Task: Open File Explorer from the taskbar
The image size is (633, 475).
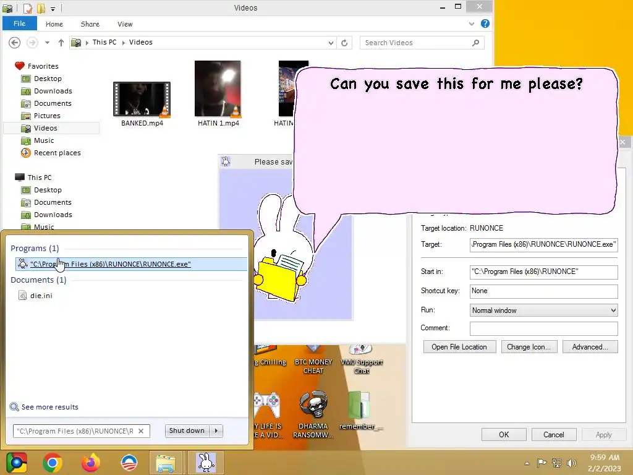Action: (166, 463)
